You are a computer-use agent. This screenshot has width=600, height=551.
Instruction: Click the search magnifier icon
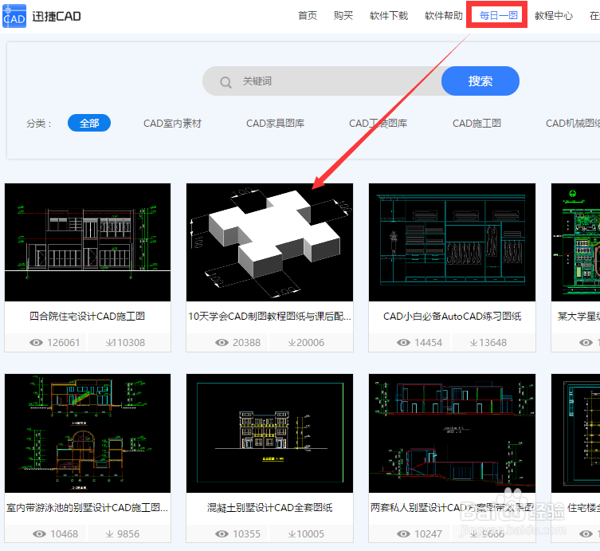225,82
